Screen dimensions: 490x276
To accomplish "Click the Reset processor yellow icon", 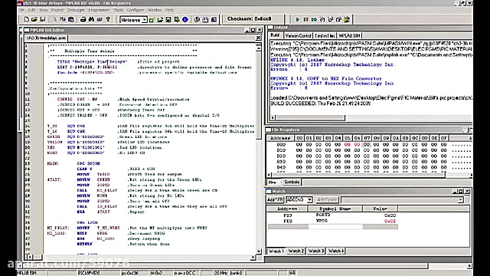I will click(347, 19).
